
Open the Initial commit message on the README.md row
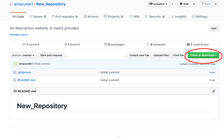coord(110,80)
